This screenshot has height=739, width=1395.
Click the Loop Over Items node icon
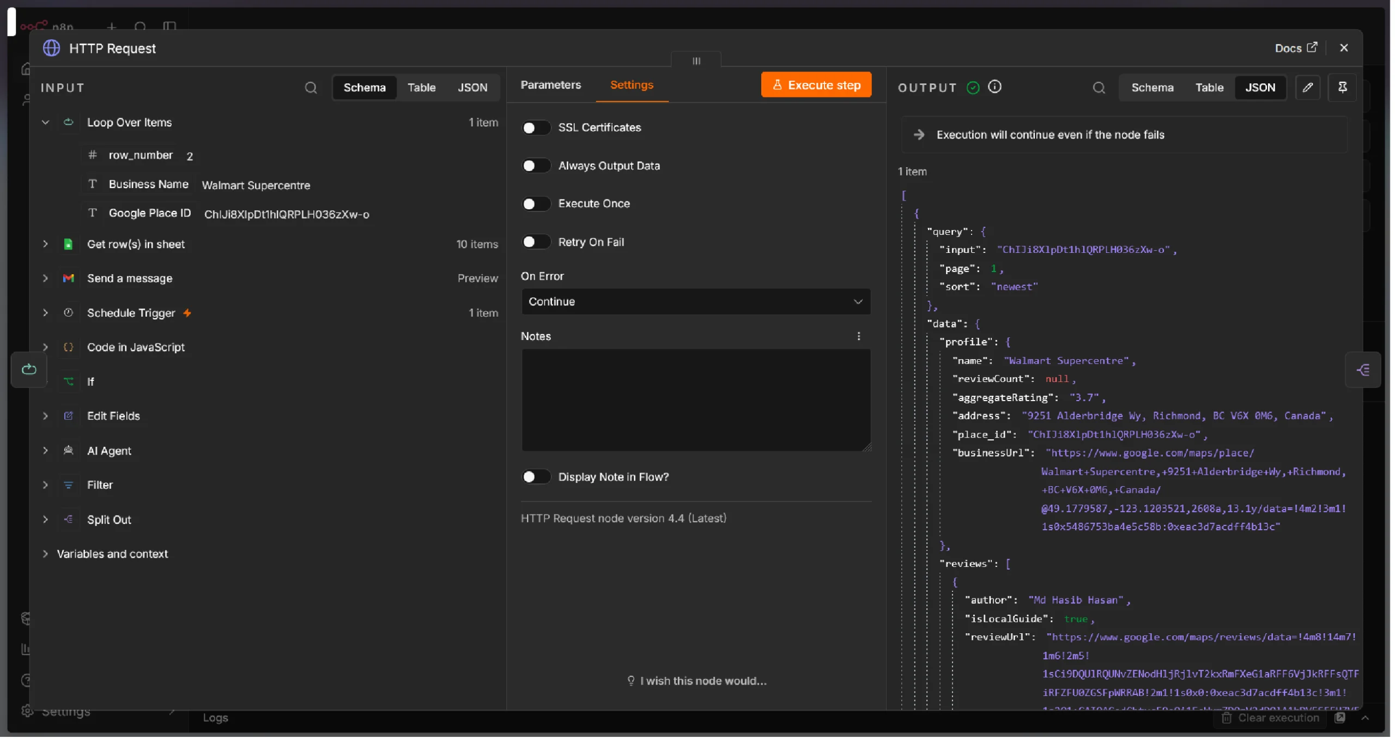(x=69, y=122)
